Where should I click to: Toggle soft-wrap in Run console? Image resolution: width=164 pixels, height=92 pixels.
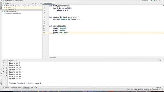(x=6, y=68)
